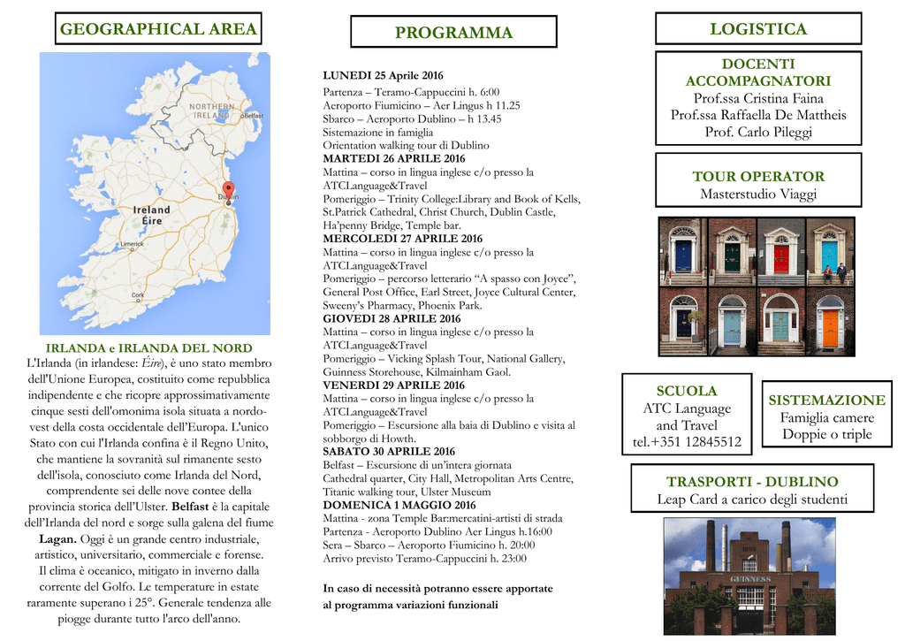
Task: Click the SCUOLA ATC Language box
Action: [x=687, y=414]
